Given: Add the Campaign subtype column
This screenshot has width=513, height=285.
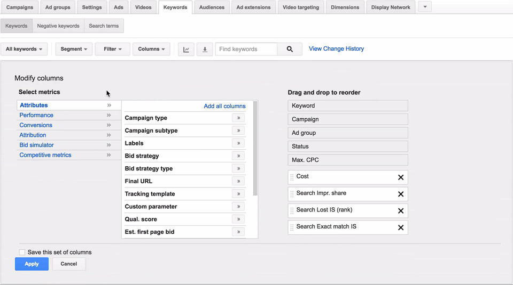Looking at the screenshot, I should (238, 131).
